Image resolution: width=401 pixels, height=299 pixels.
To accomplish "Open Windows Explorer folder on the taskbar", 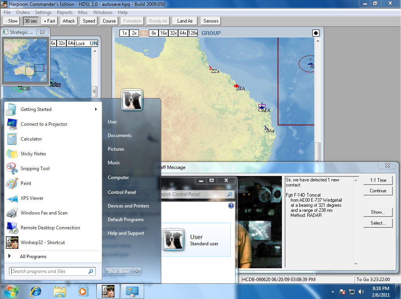I will click(60, 291).
